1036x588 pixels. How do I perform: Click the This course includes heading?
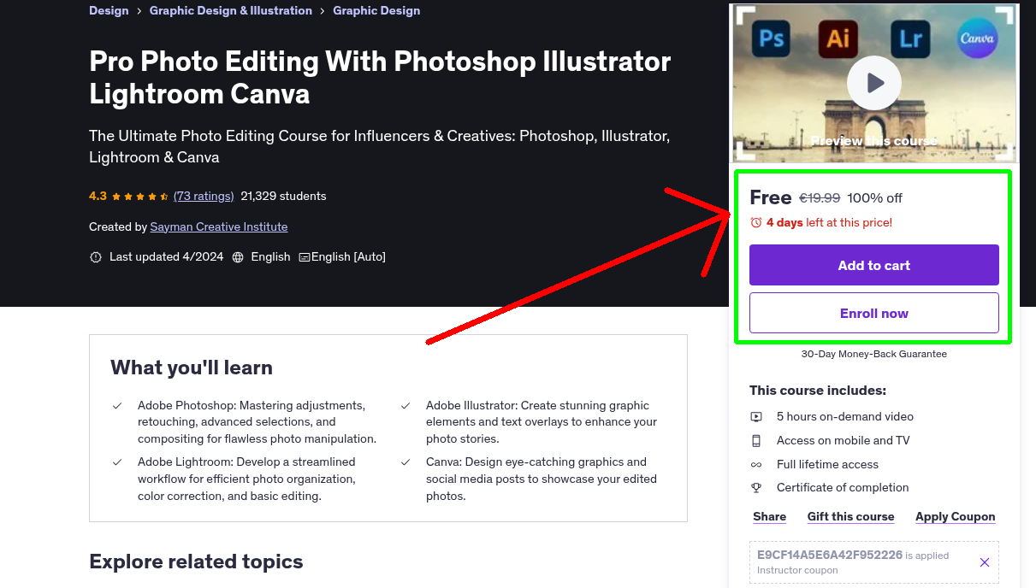point(818,391)
